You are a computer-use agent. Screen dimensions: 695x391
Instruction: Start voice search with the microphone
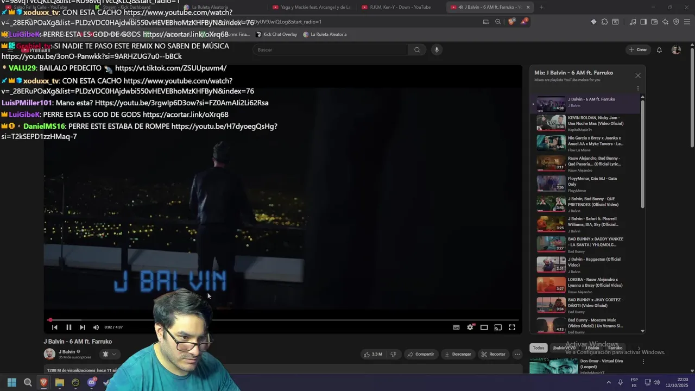[x=436, y=49]
